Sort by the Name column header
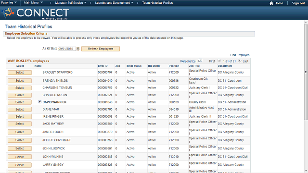 [x=38, y=66]
